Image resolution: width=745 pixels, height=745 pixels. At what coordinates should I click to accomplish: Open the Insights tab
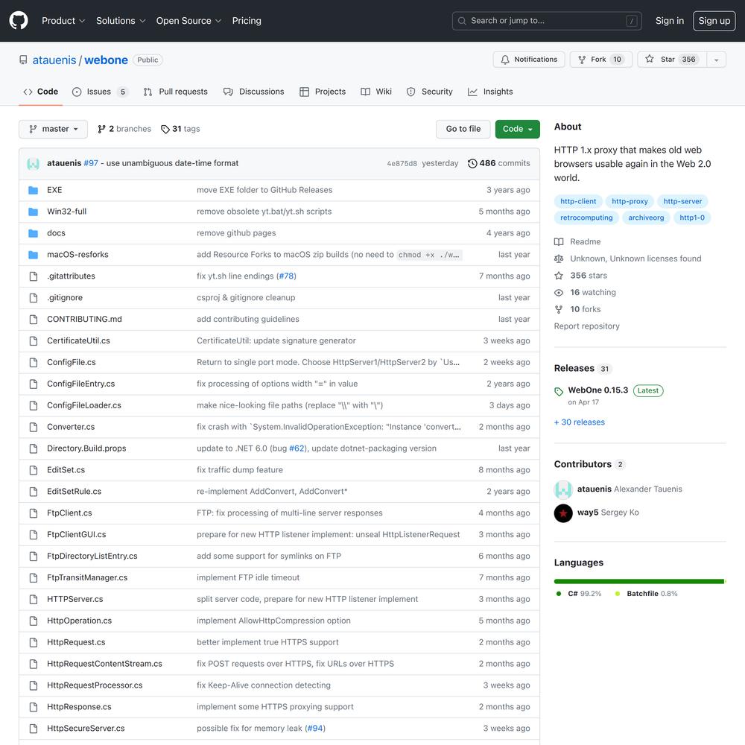(490, 92)
